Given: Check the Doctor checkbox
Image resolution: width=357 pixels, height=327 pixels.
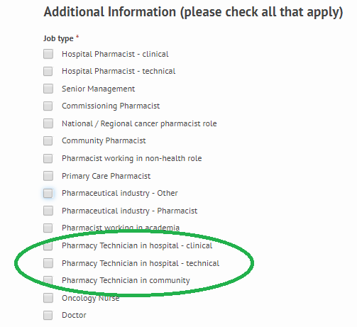Looking at the screenshot, I should pos(48,315).
